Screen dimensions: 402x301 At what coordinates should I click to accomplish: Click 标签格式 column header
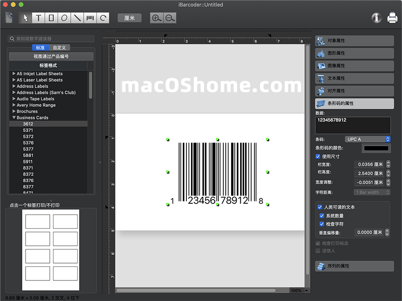tap(48, 65)
